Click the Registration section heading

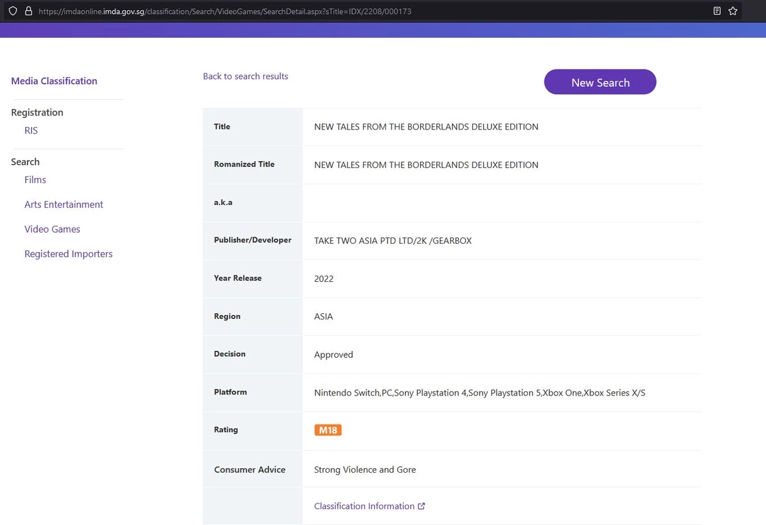[37, 112]
